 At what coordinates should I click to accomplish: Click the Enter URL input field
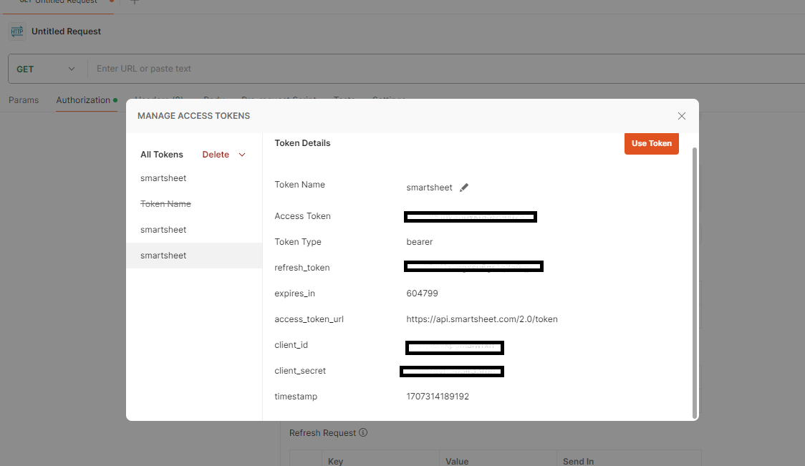pyautogui.click(x=445, y=69)
